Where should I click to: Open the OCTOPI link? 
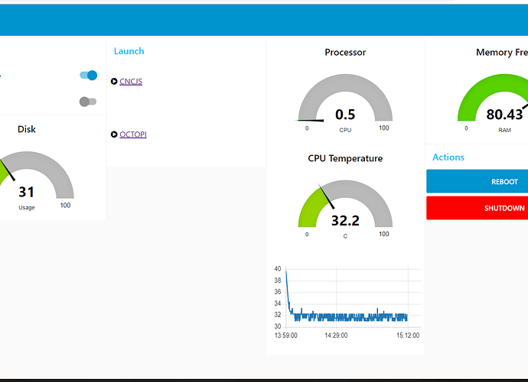(133, 134)
